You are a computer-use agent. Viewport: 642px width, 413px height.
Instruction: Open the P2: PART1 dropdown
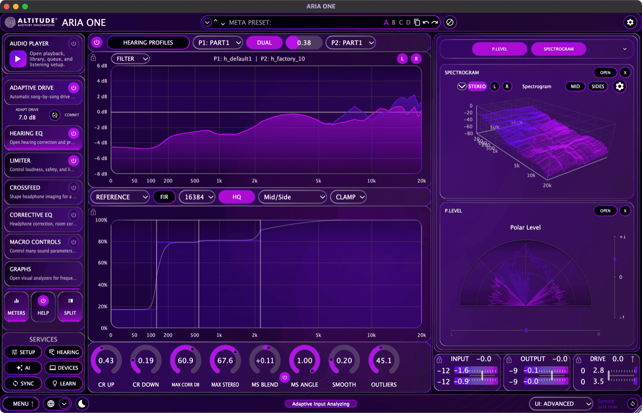[351, 43]
